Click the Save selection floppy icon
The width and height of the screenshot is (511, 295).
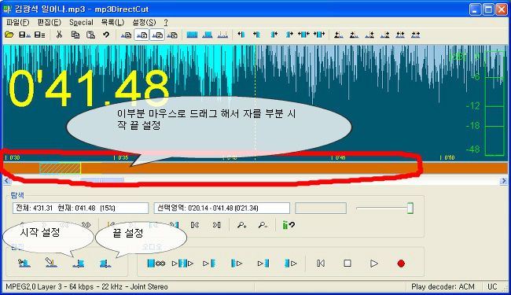pos(39,35)
